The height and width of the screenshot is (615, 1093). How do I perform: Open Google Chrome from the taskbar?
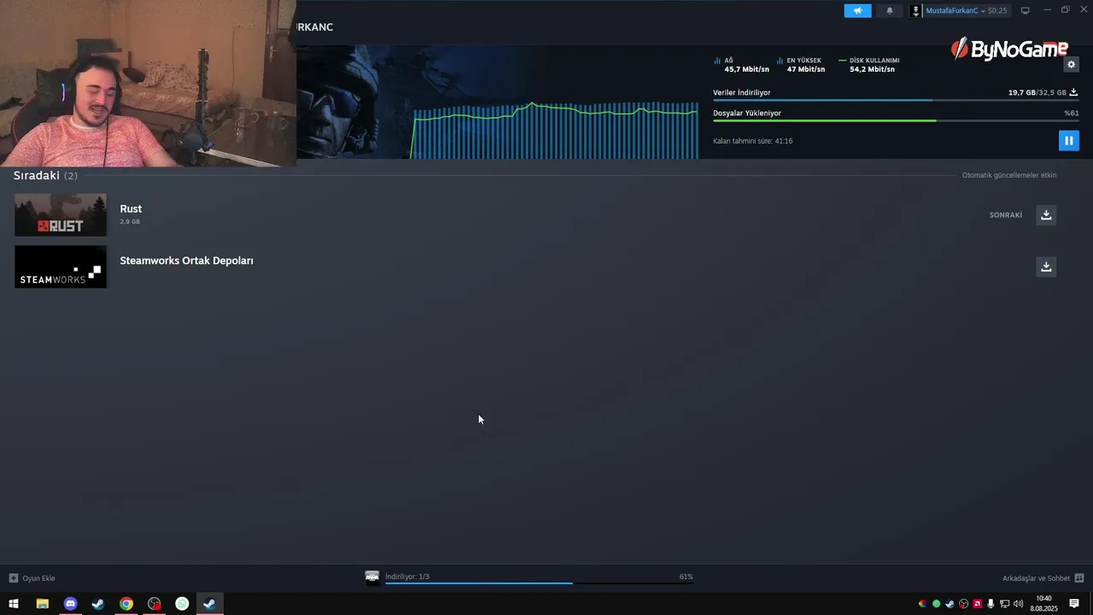tap(126, 604)
